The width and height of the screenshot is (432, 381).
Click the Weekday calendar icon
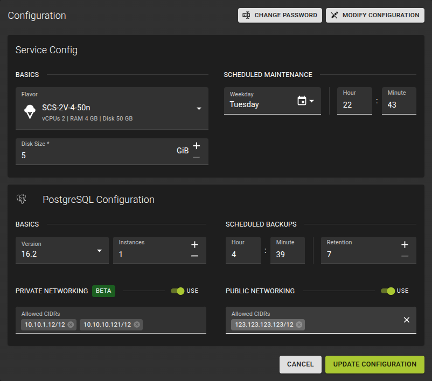pyautogui.click(x=302, y=101)
